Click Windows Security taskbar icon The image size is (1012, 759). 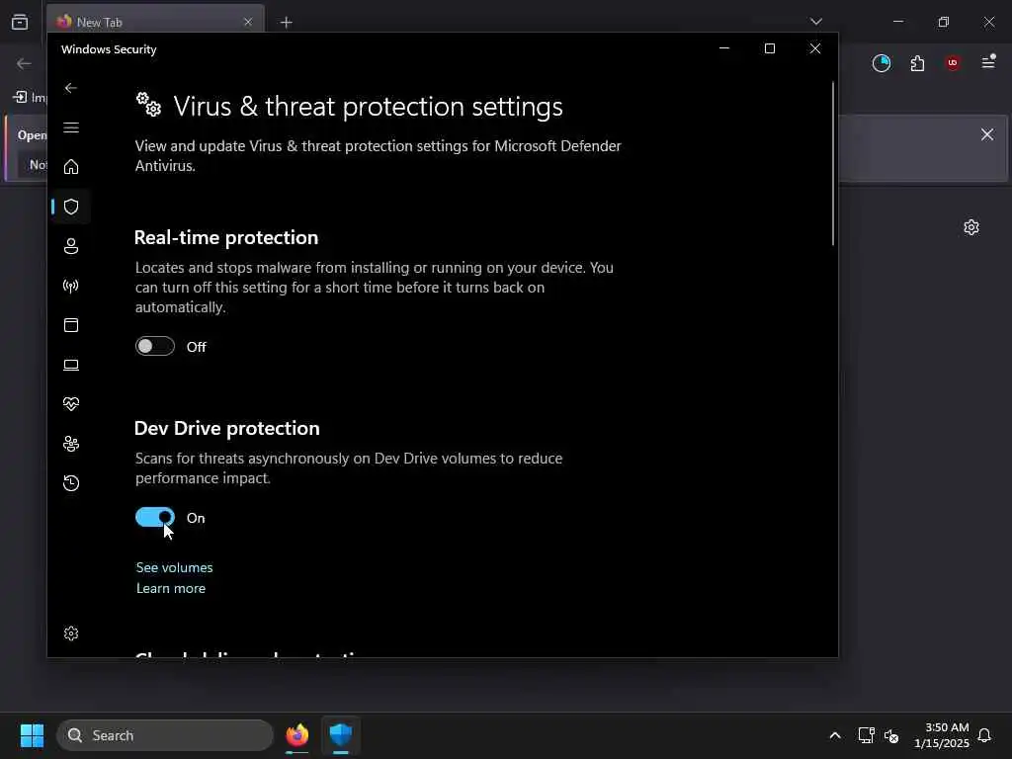[x=341, y=735]
